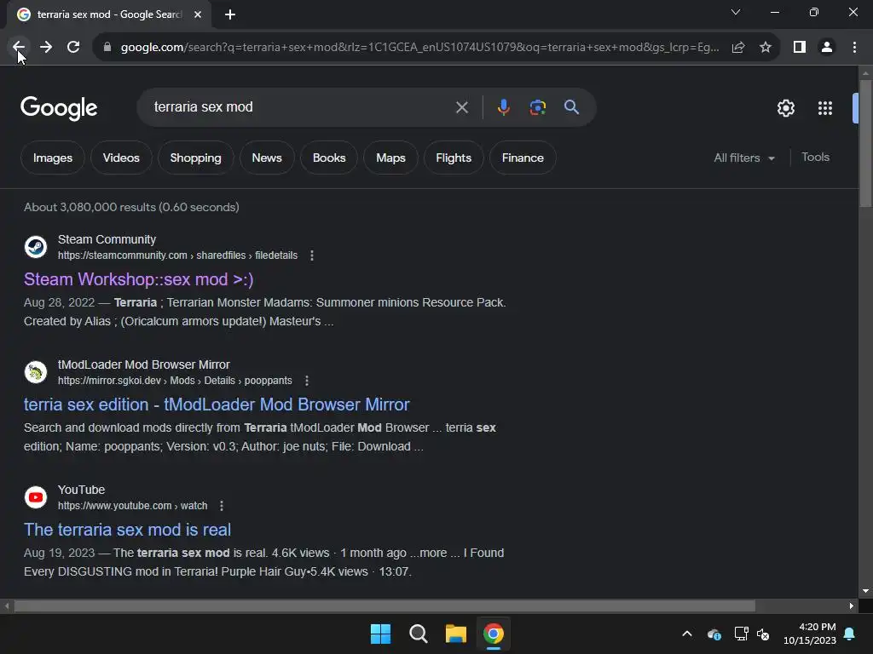The height and width of the screenshot is (654, 873).
Task: Open the Chrome side panel
Action: point(800,48)
